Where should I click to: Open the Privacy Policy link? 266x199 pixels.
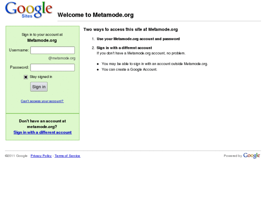click(41, 156)
